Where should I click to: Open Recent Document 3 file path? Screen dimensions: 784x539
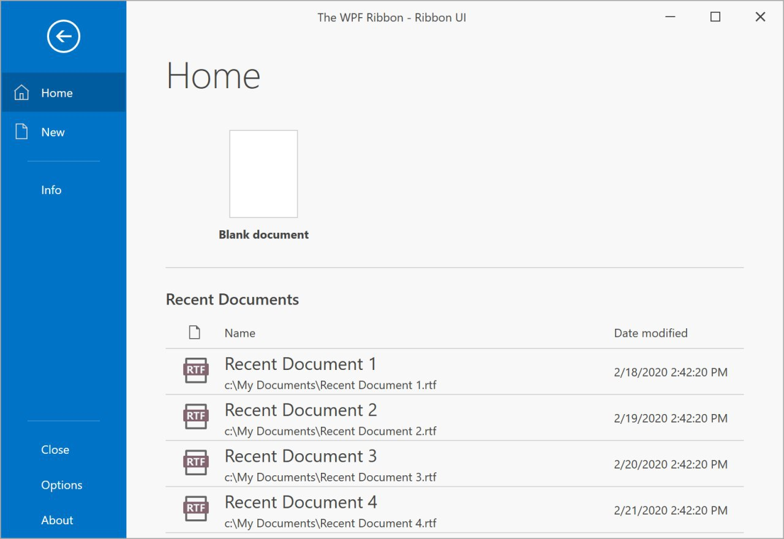point(331,477)
